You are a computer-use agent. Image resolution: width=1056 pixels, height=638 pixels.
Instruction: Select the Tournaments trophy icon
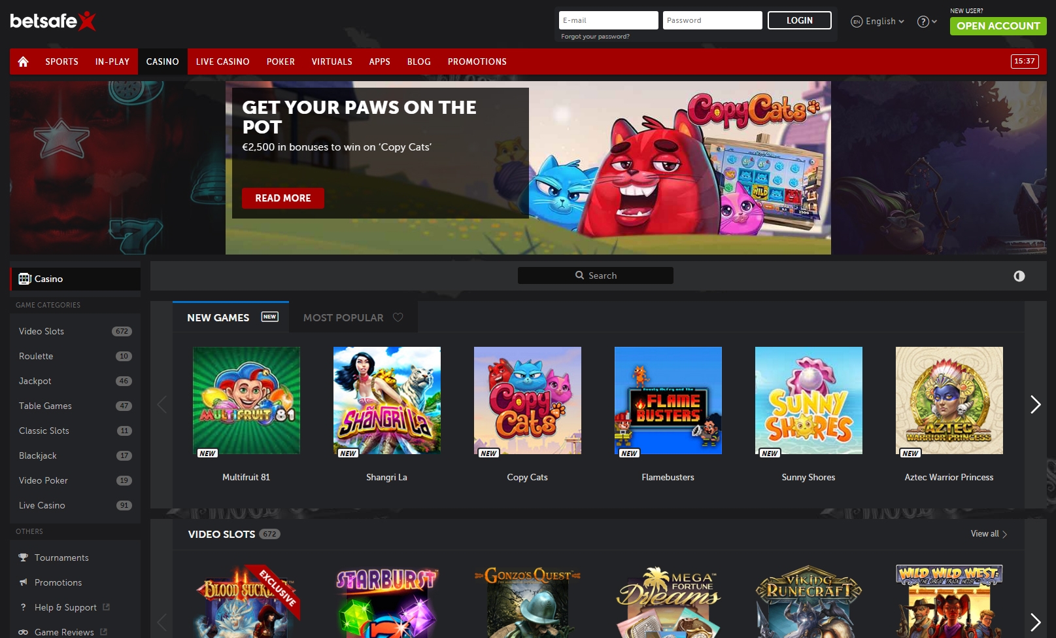point(24,557)
